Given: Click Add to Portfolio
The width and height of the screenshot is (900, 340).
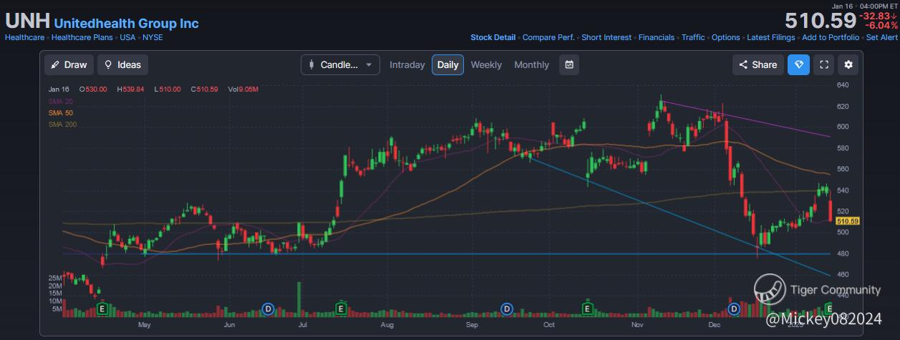Looking at the screenshot, I should click(x=831, y=37).
